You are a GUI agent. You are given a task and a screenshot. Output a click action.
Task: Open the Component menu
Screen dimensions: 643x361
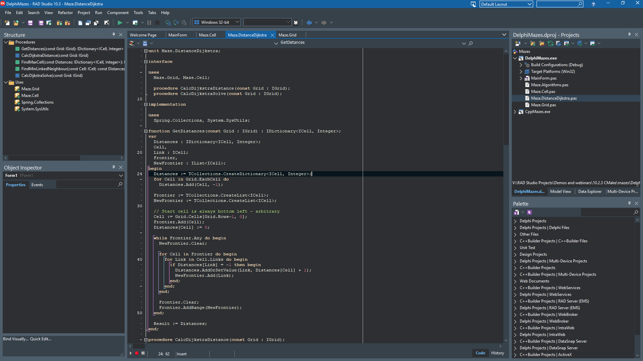tap(118, 13)
